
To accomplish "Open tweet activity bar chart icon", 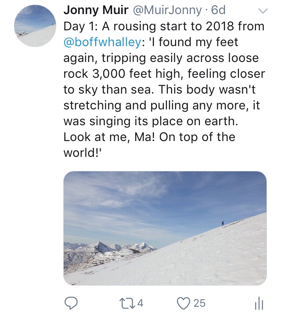I will 259,303.
